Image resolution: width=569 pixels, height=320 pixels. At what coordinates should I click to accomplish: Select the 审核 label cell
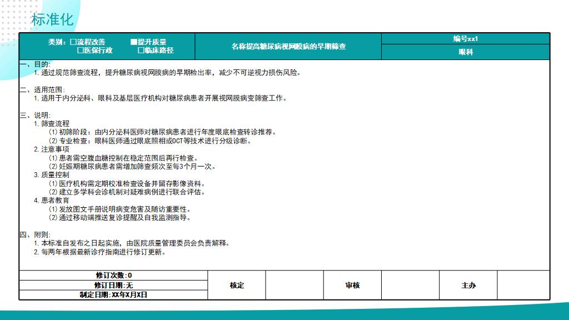[352, 286]
